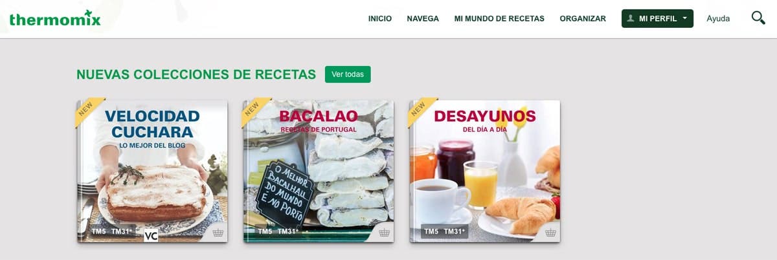Open Mi Mundo de Recetas menu

pos(499,19)
